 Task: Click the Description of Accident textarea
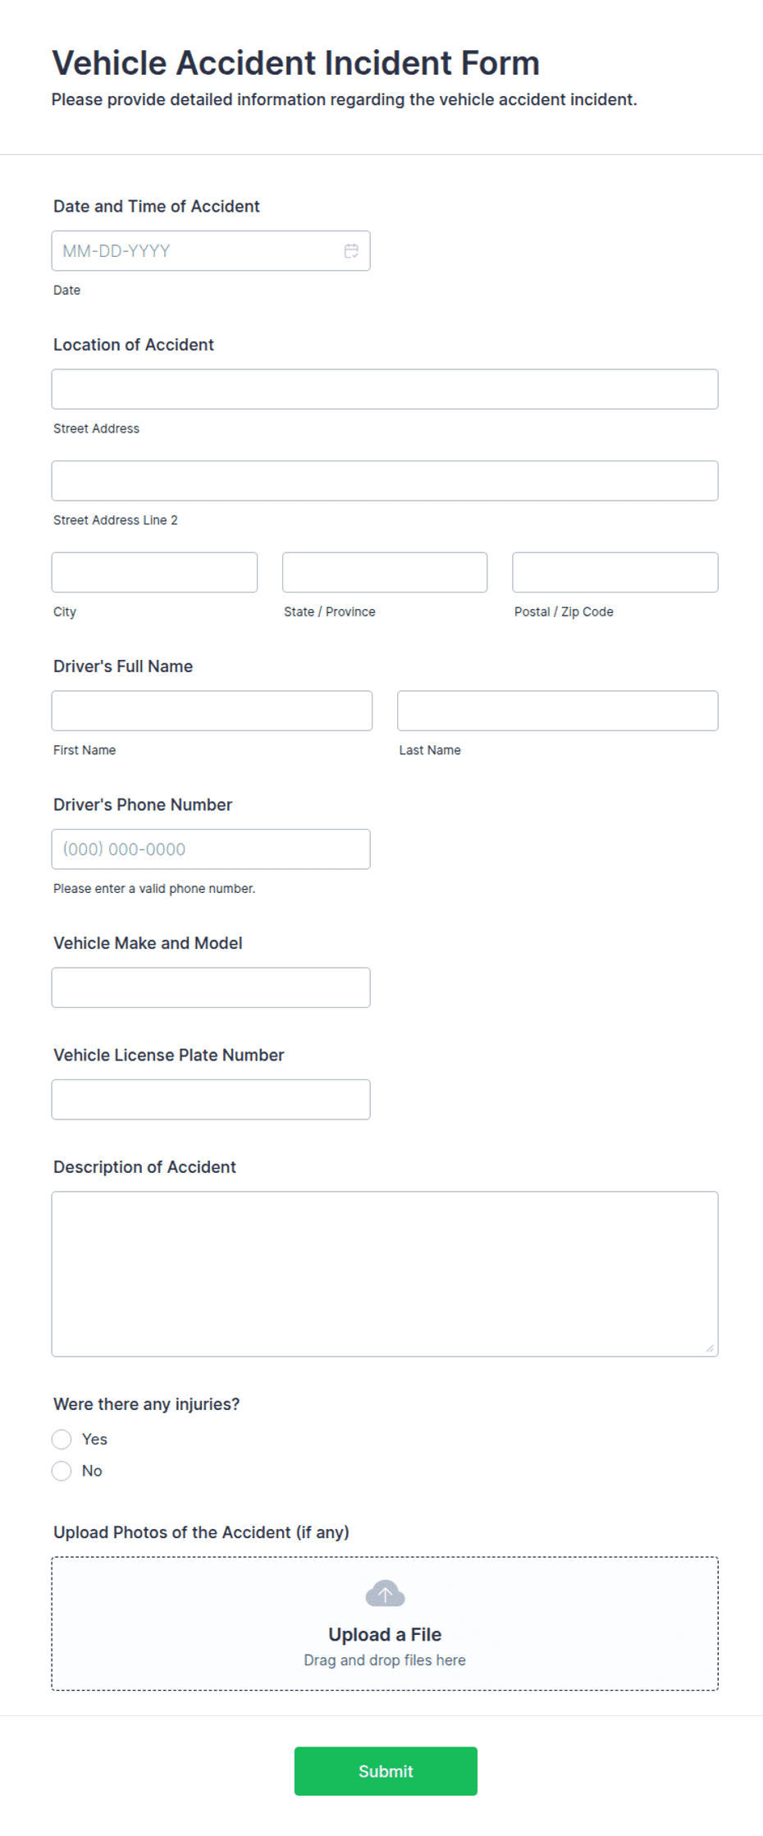[385, 1274]
